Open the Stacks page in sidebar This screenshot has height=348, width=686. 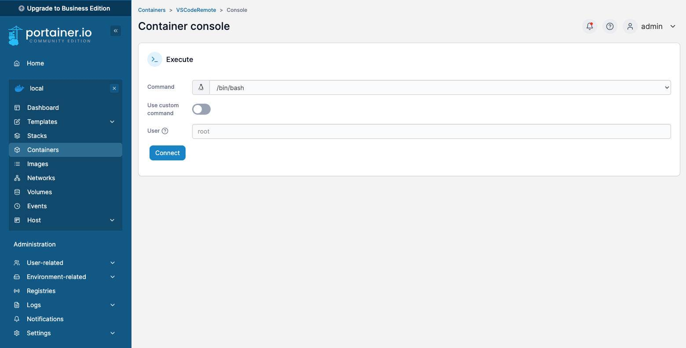[37, 136]
